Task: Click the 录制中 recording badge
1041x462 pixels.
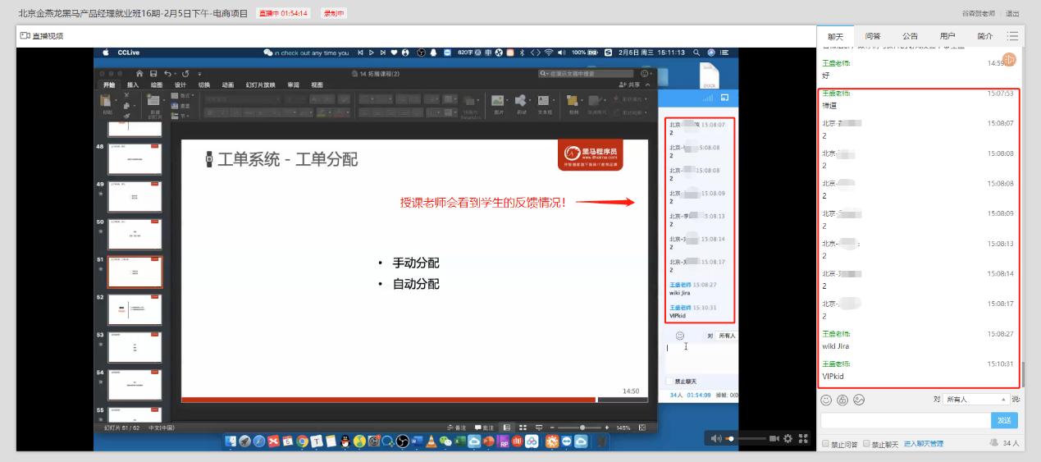Action: point(333,13)
